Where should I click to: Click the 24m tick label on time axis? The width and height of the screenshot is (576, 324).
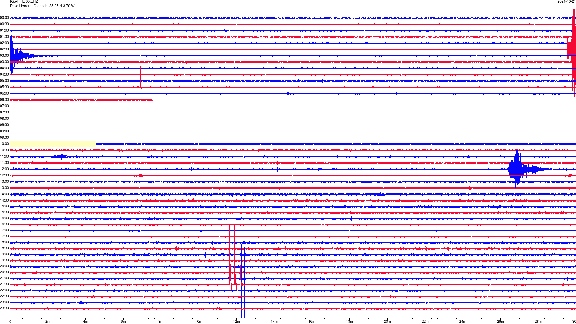[463, 322]
